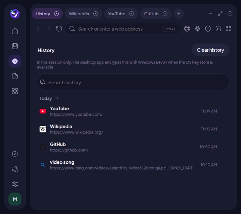The width and height of the screenshot is (241, 214).
Task: Reload the page with refresh icon
Action: pos(59,29)
